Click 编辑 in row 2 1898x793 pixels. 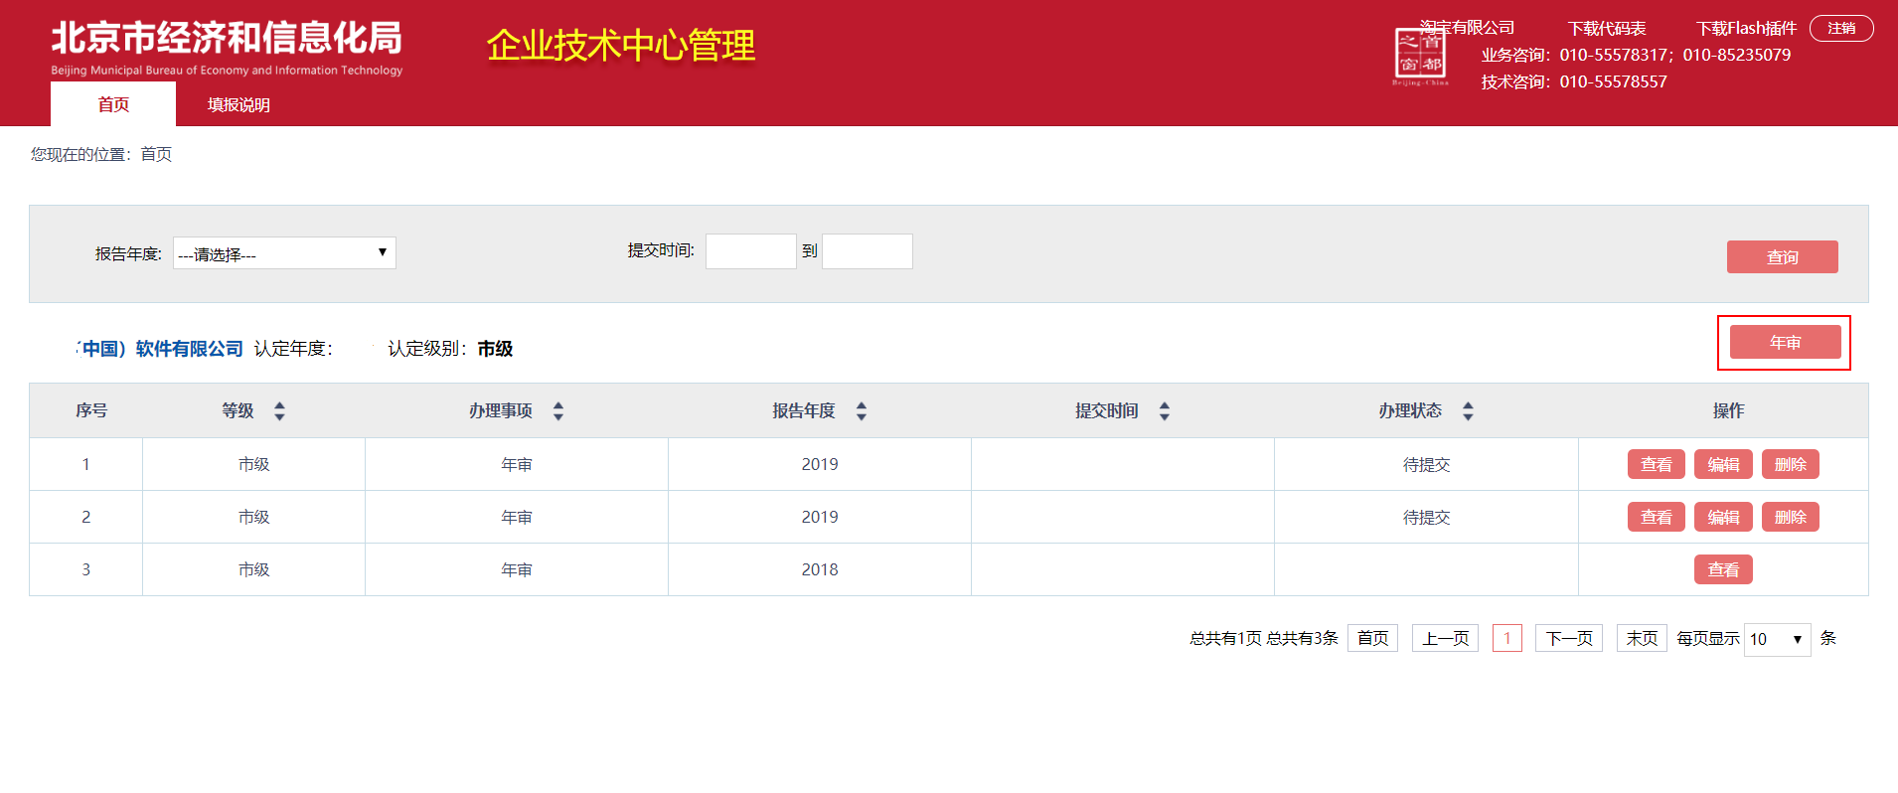(1723, 517)
